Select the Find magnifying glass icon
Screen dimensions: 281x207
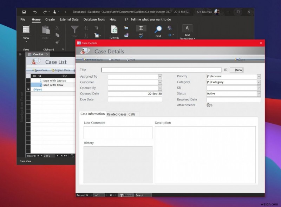(158, 28)
